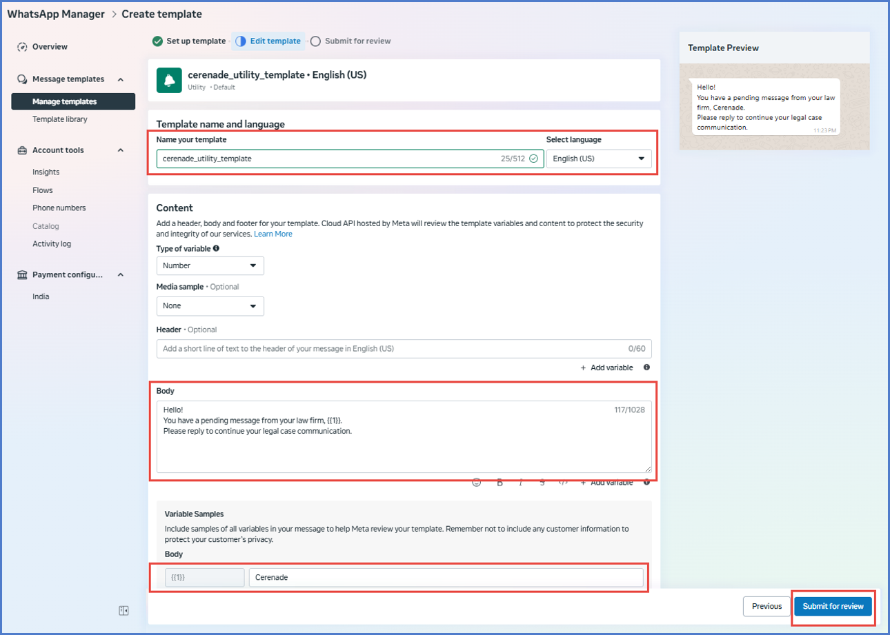This screenshot has width=890, height=635.
Task: Click the green bell template icon
Action: [x=169, y=80]
